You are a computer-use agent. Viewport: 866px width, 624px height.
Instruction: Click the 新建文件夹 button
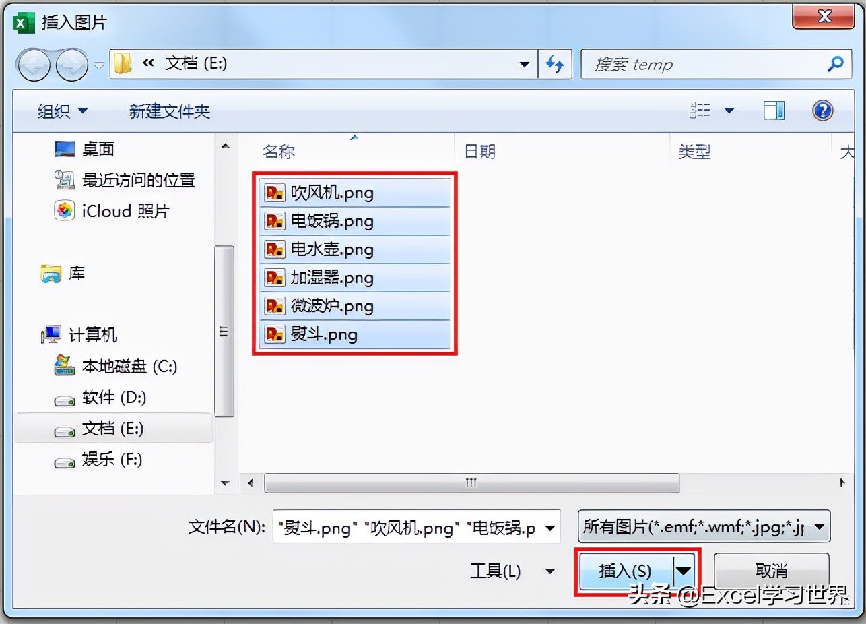[170, 111]
